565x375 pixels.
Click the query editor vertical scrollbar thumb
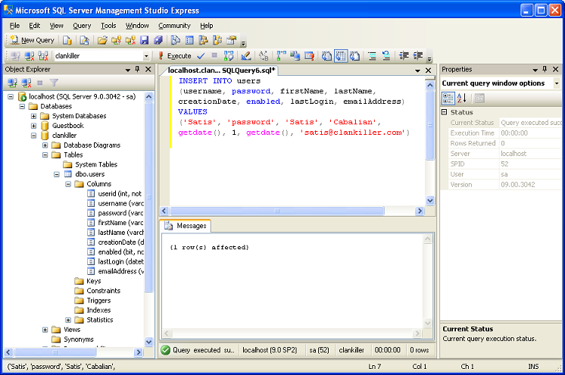[430, 125]
